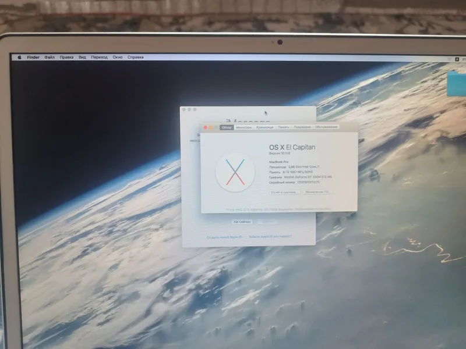Click the MacBook Pro model text
This screenshot has width=466, height=349.
coord(279,162)
